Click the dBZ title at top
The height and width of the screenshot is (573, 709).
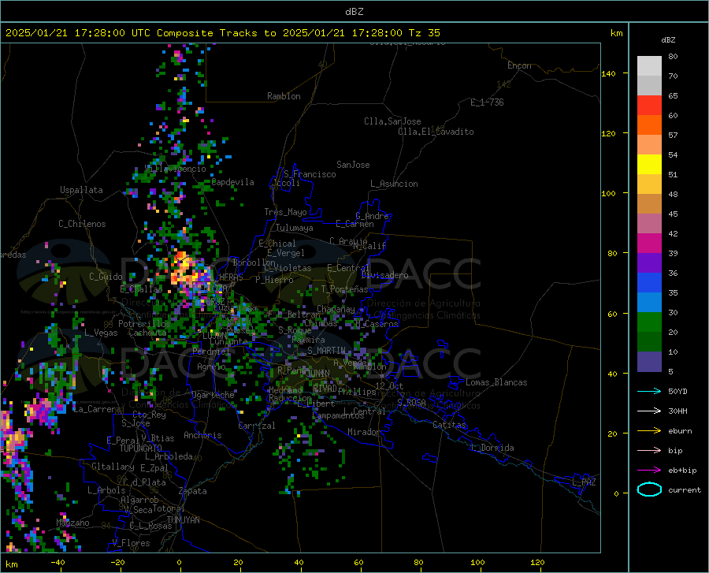click(x=354, y=12)
